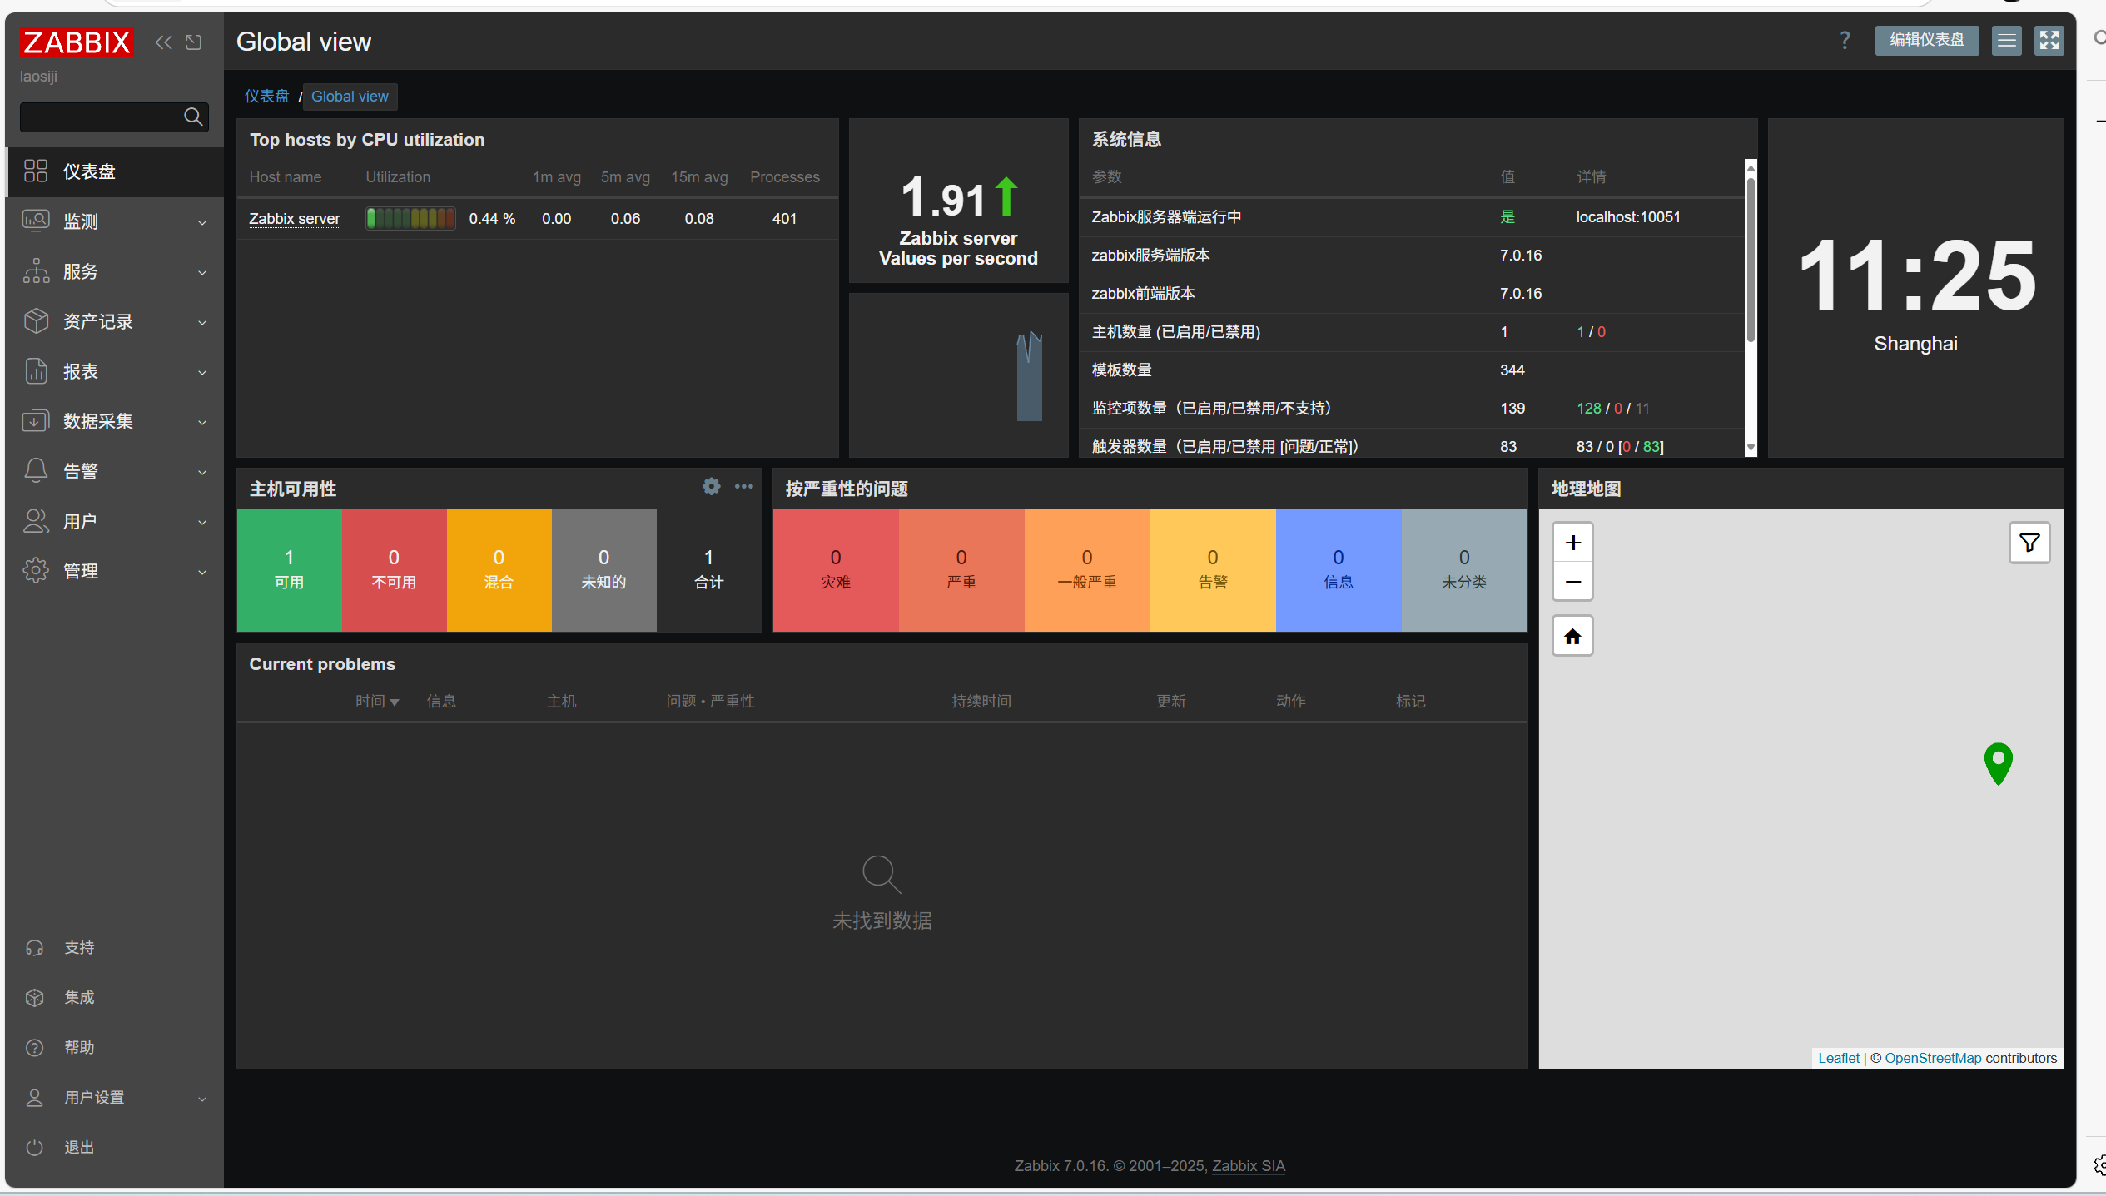Screen dimensions: 2106x1196
Task: Expand the 用户 menu chevron
Action: coord(202,522)
